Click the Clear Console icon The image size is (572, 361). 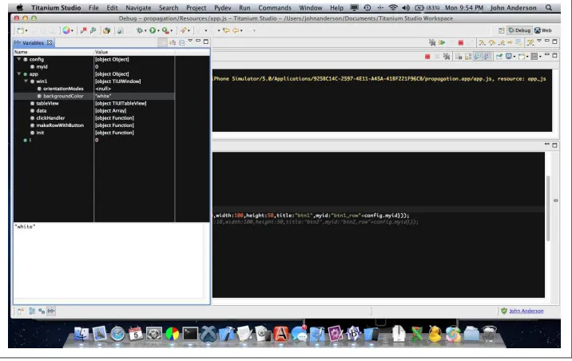point(459,57)
